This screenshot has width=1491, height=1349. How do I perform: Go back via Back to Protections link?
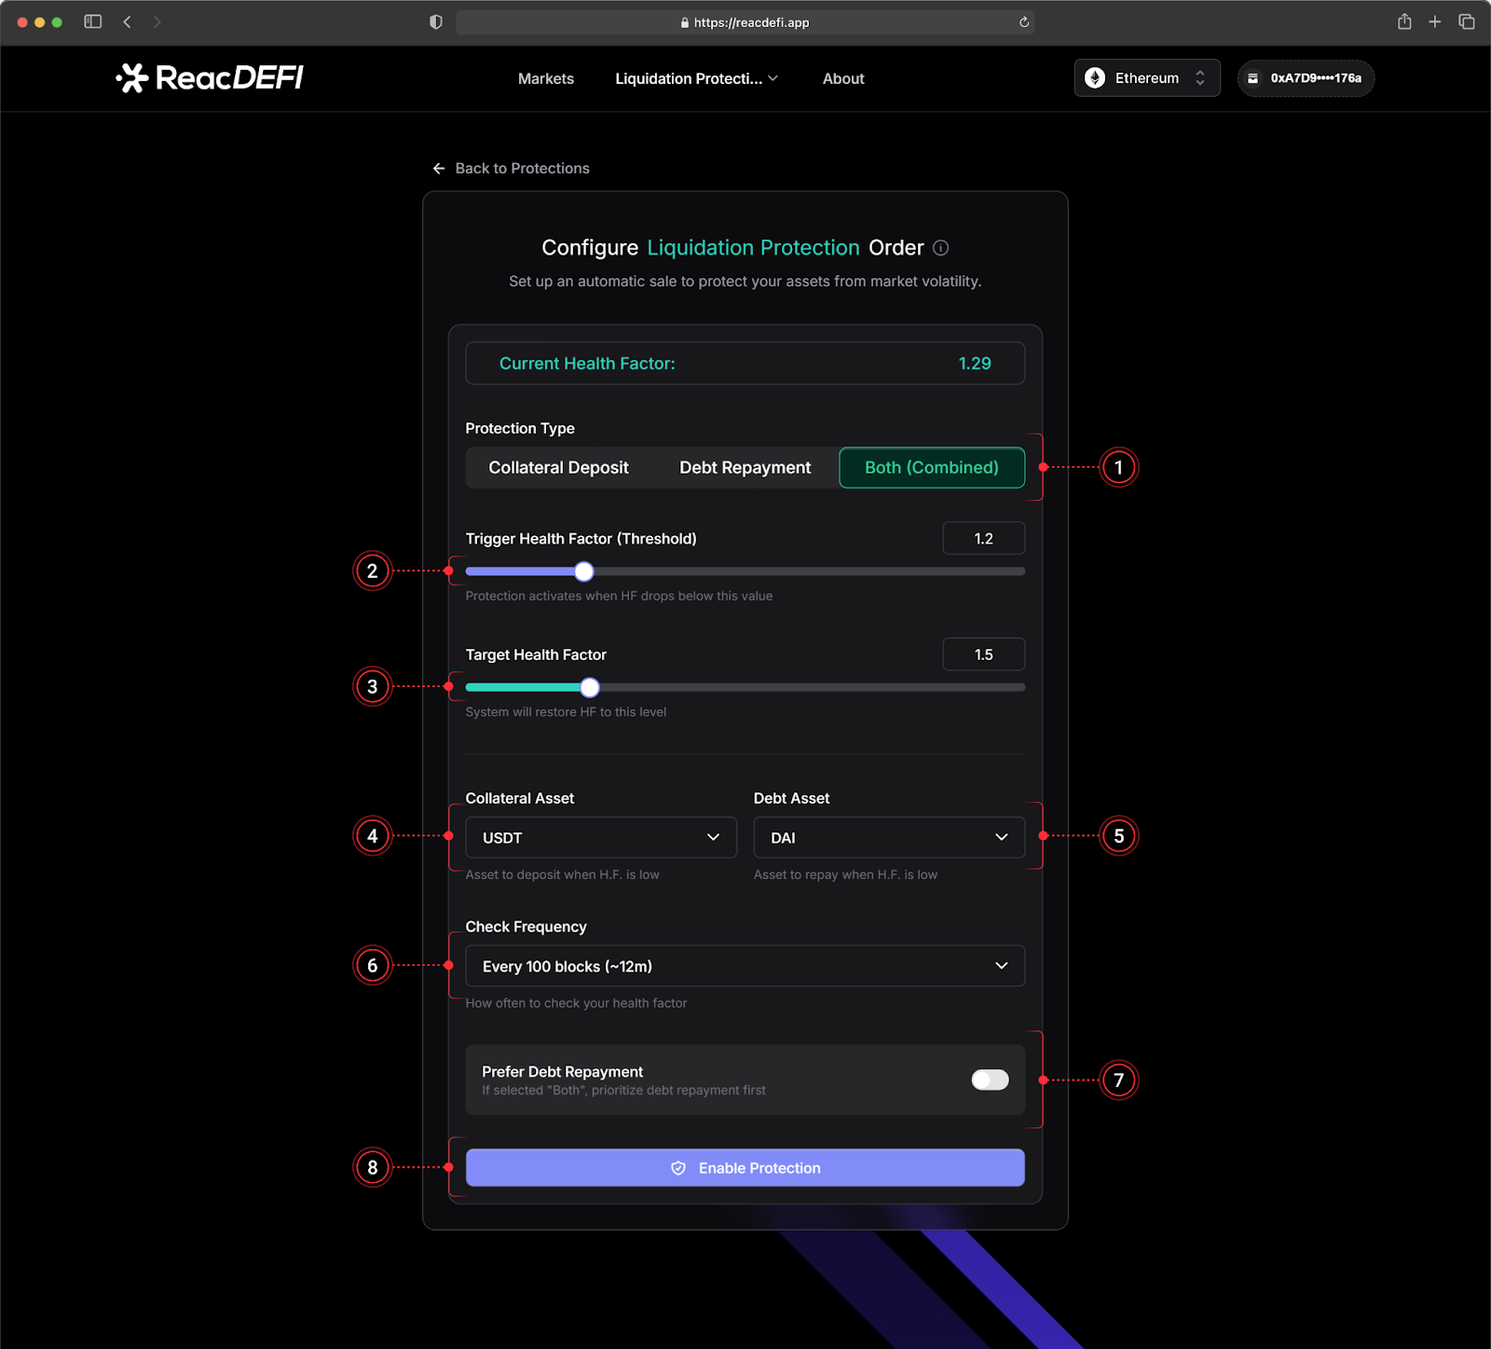tap(511, 169)
